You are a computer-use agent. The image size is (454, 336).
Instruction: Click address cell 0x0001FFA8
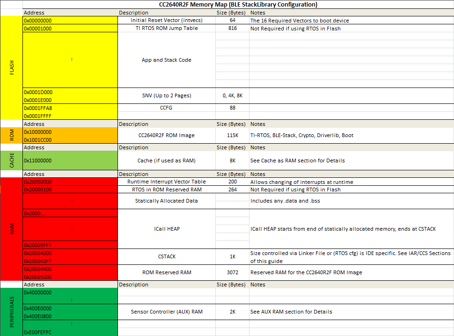click(x=70, y=108)
